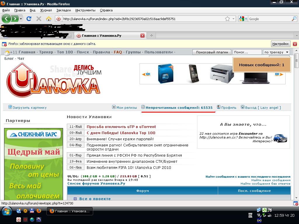Launch Firefox from the quick launch bar
This screenshot has width=299, height=224.
(x=39, y=211)
